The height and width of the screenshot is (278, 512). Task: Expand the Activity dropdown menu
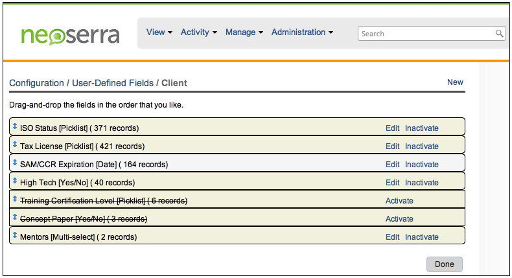pyautogui.click(x=198, y=32)
